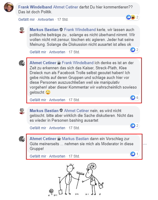The height and width of the screenshot is (200, 158).
Task: Click Gefällt mir under Markus' 'nein, es wird nicht' reply
Action: point(38,128)
